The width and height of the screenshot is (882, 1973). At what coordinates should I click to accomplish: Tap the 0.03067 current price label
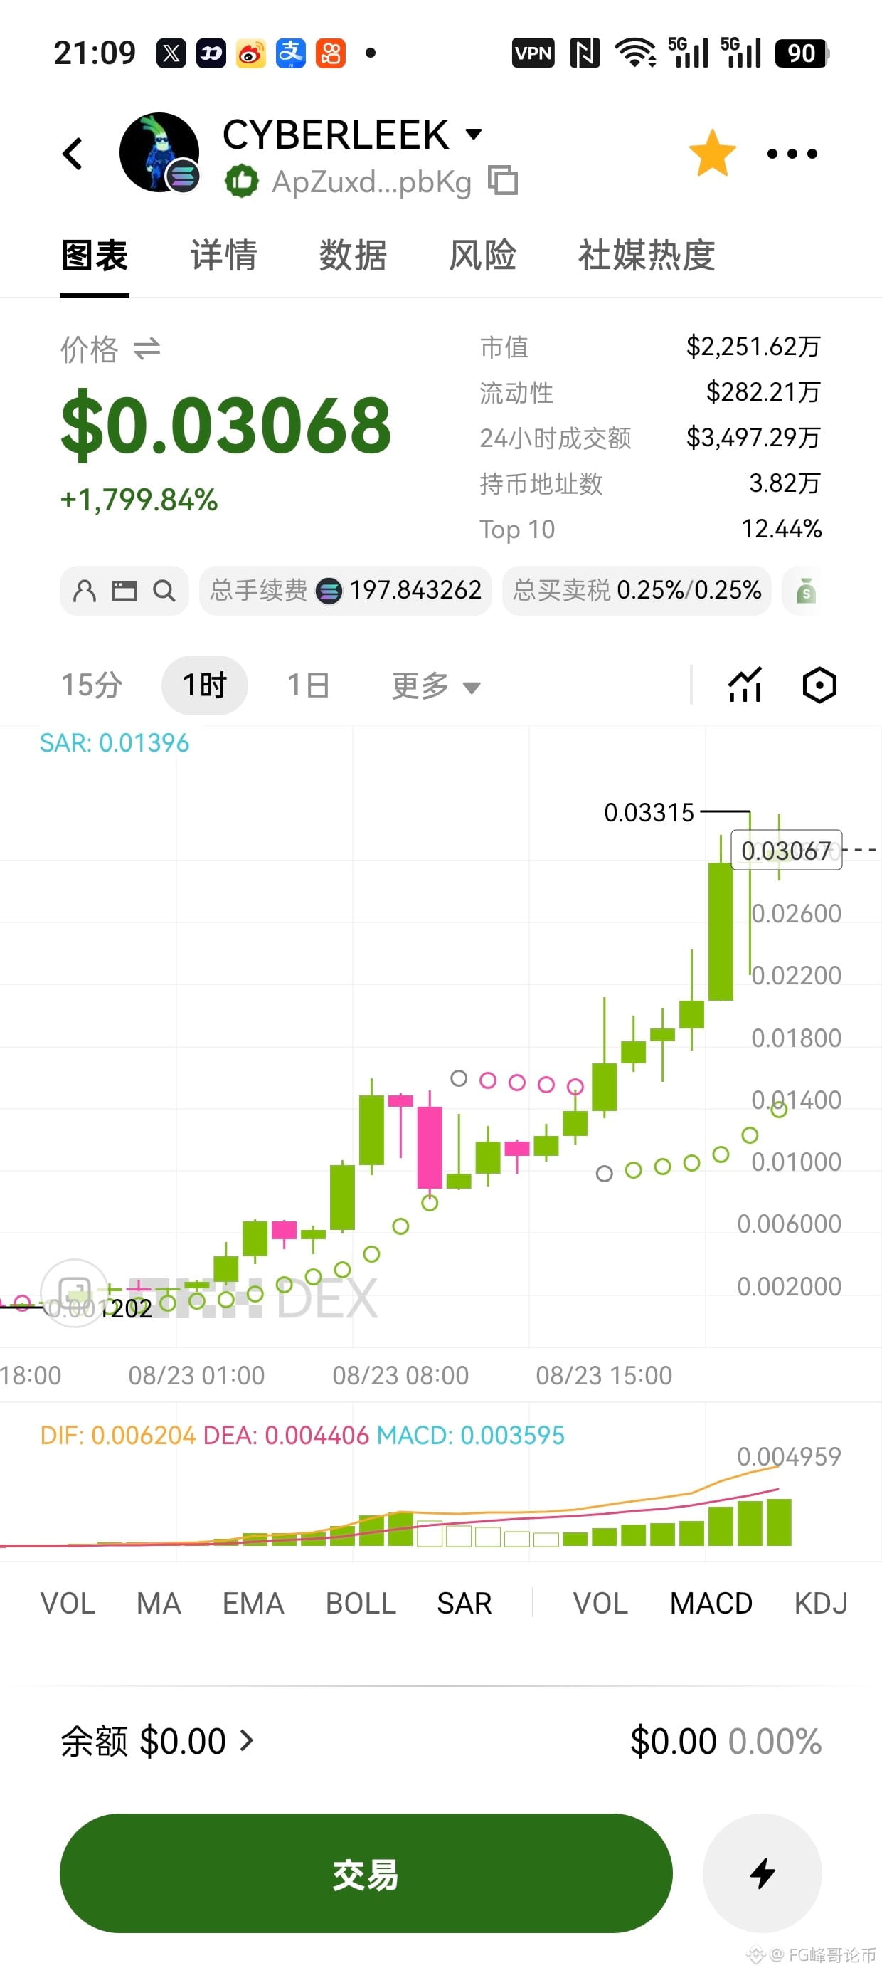click(786, 850)
